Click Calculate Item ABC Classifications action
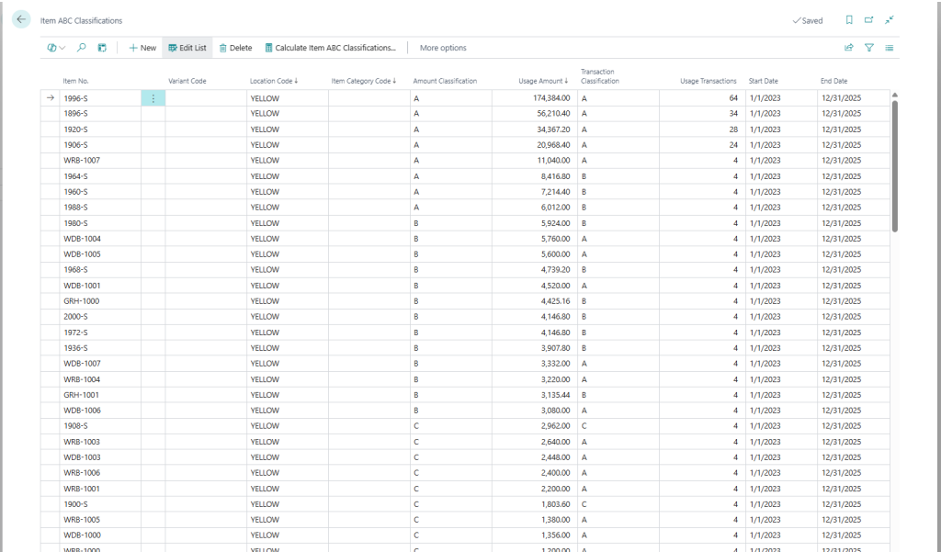Image resolution: width=941 pixels, height=552 pixels. pyautogui.click(x=330, y=48)
